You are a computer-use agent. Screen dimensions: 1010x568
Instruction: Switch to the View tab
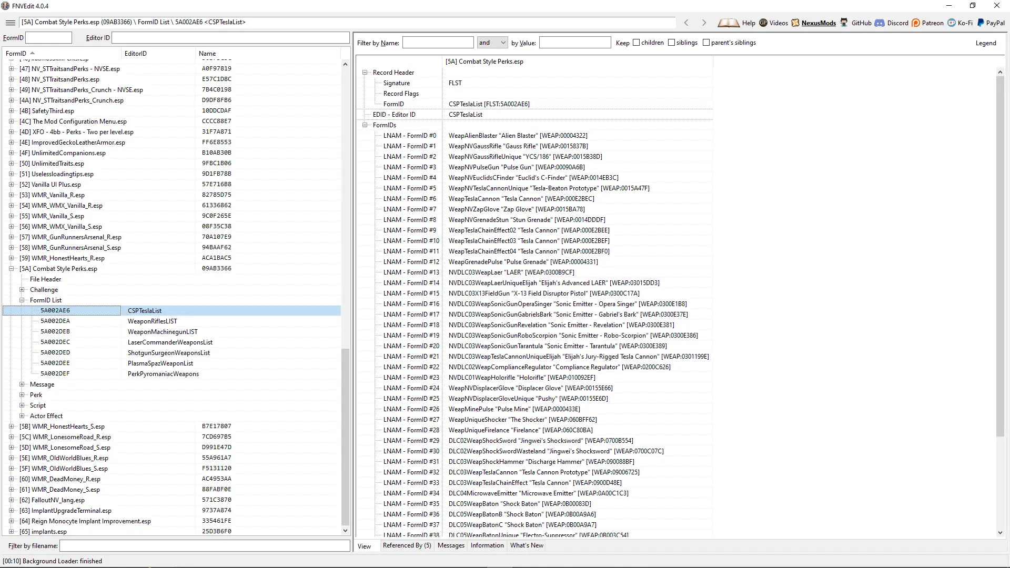pos(365,546)
